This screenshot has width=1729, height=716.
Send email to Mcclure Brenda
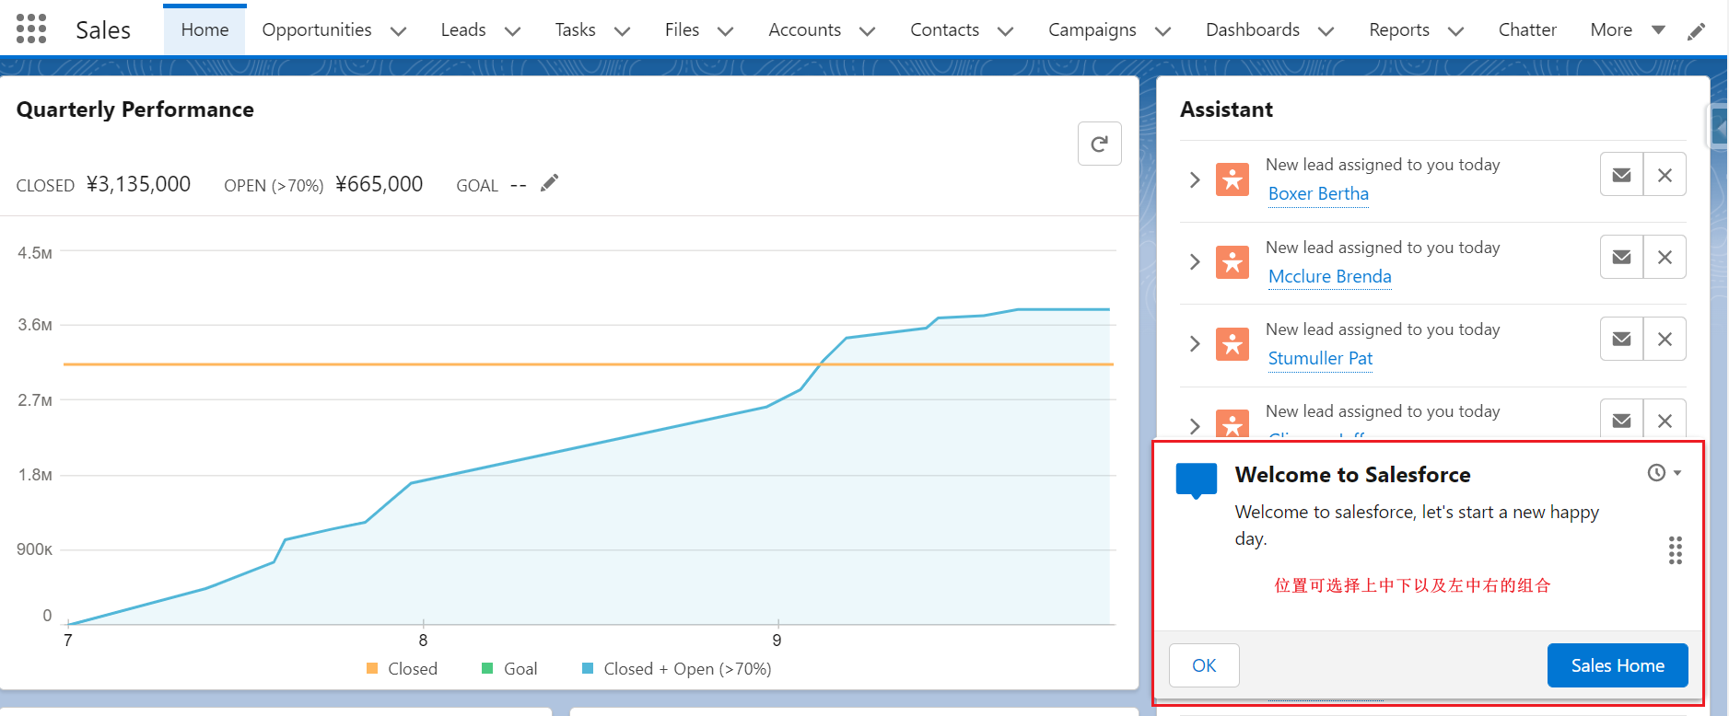tap(1622, 257)
